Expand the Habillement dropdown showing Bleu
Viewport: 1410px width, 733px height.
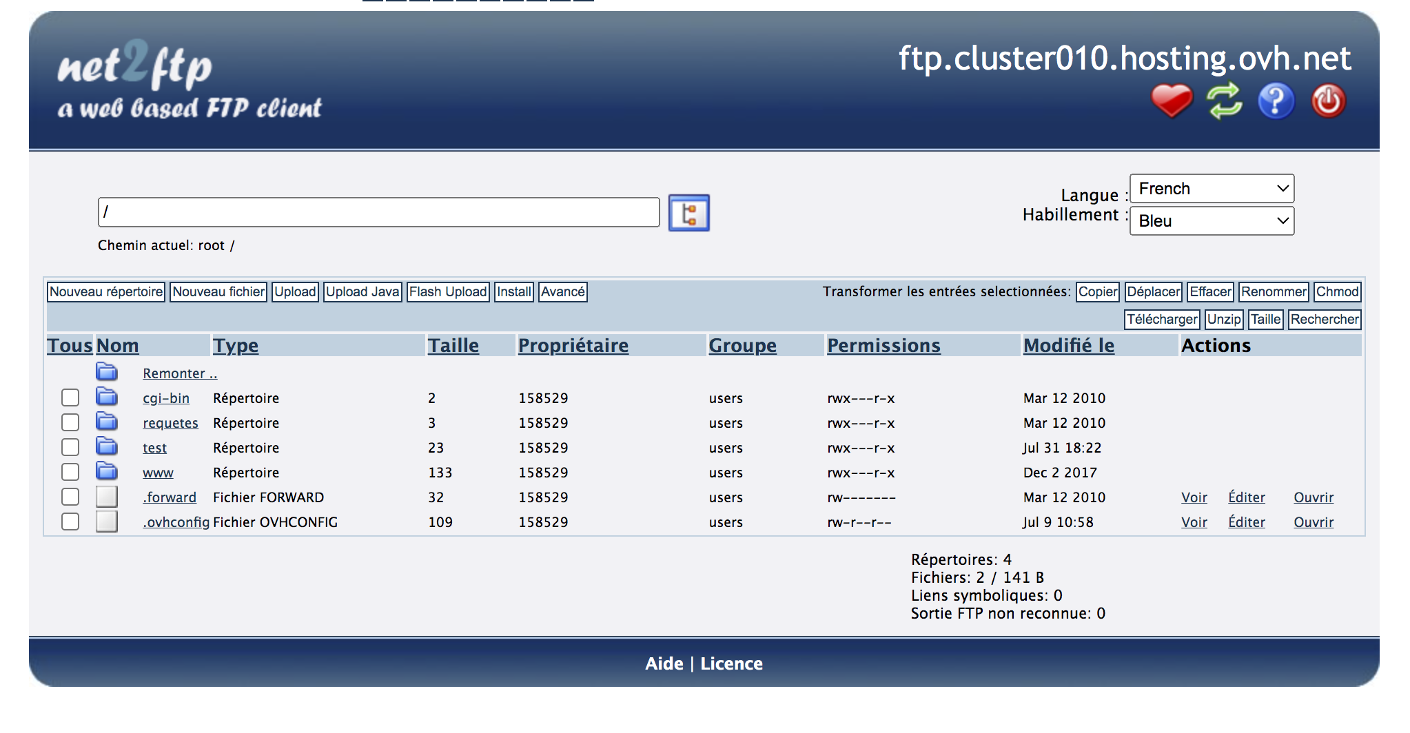tap(1212, 221)
